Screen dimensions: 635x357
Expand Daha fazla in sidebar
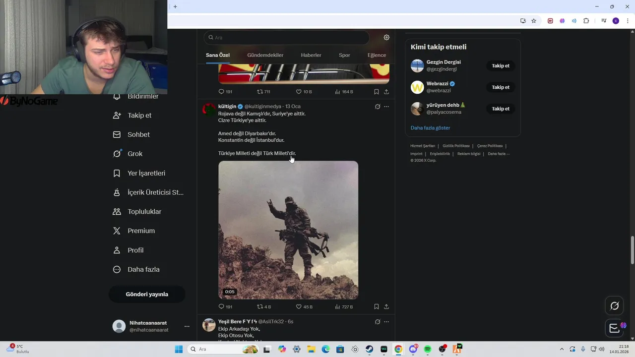click(136, 269)
